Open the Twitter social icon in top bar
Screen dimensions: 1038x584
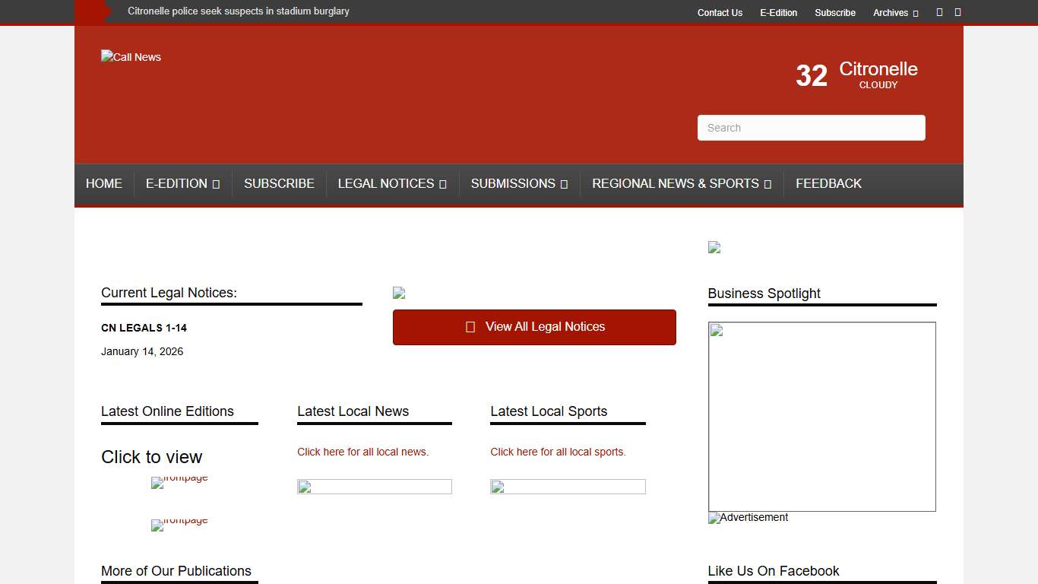coord(957,12)
